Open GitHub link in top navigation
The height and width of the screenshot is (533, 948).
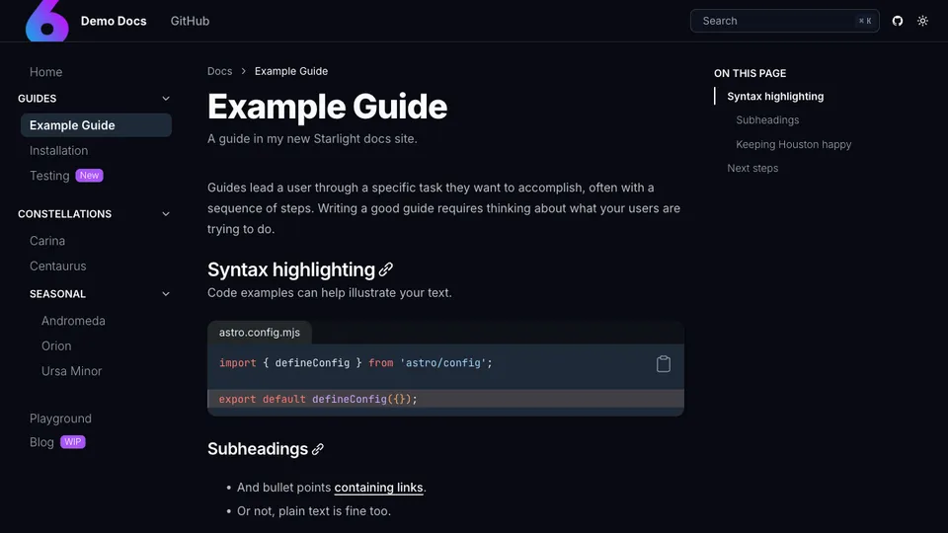point(190,21)
